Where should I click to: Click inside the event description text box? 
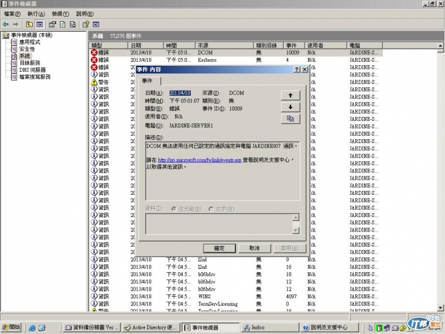click(222, 171)
